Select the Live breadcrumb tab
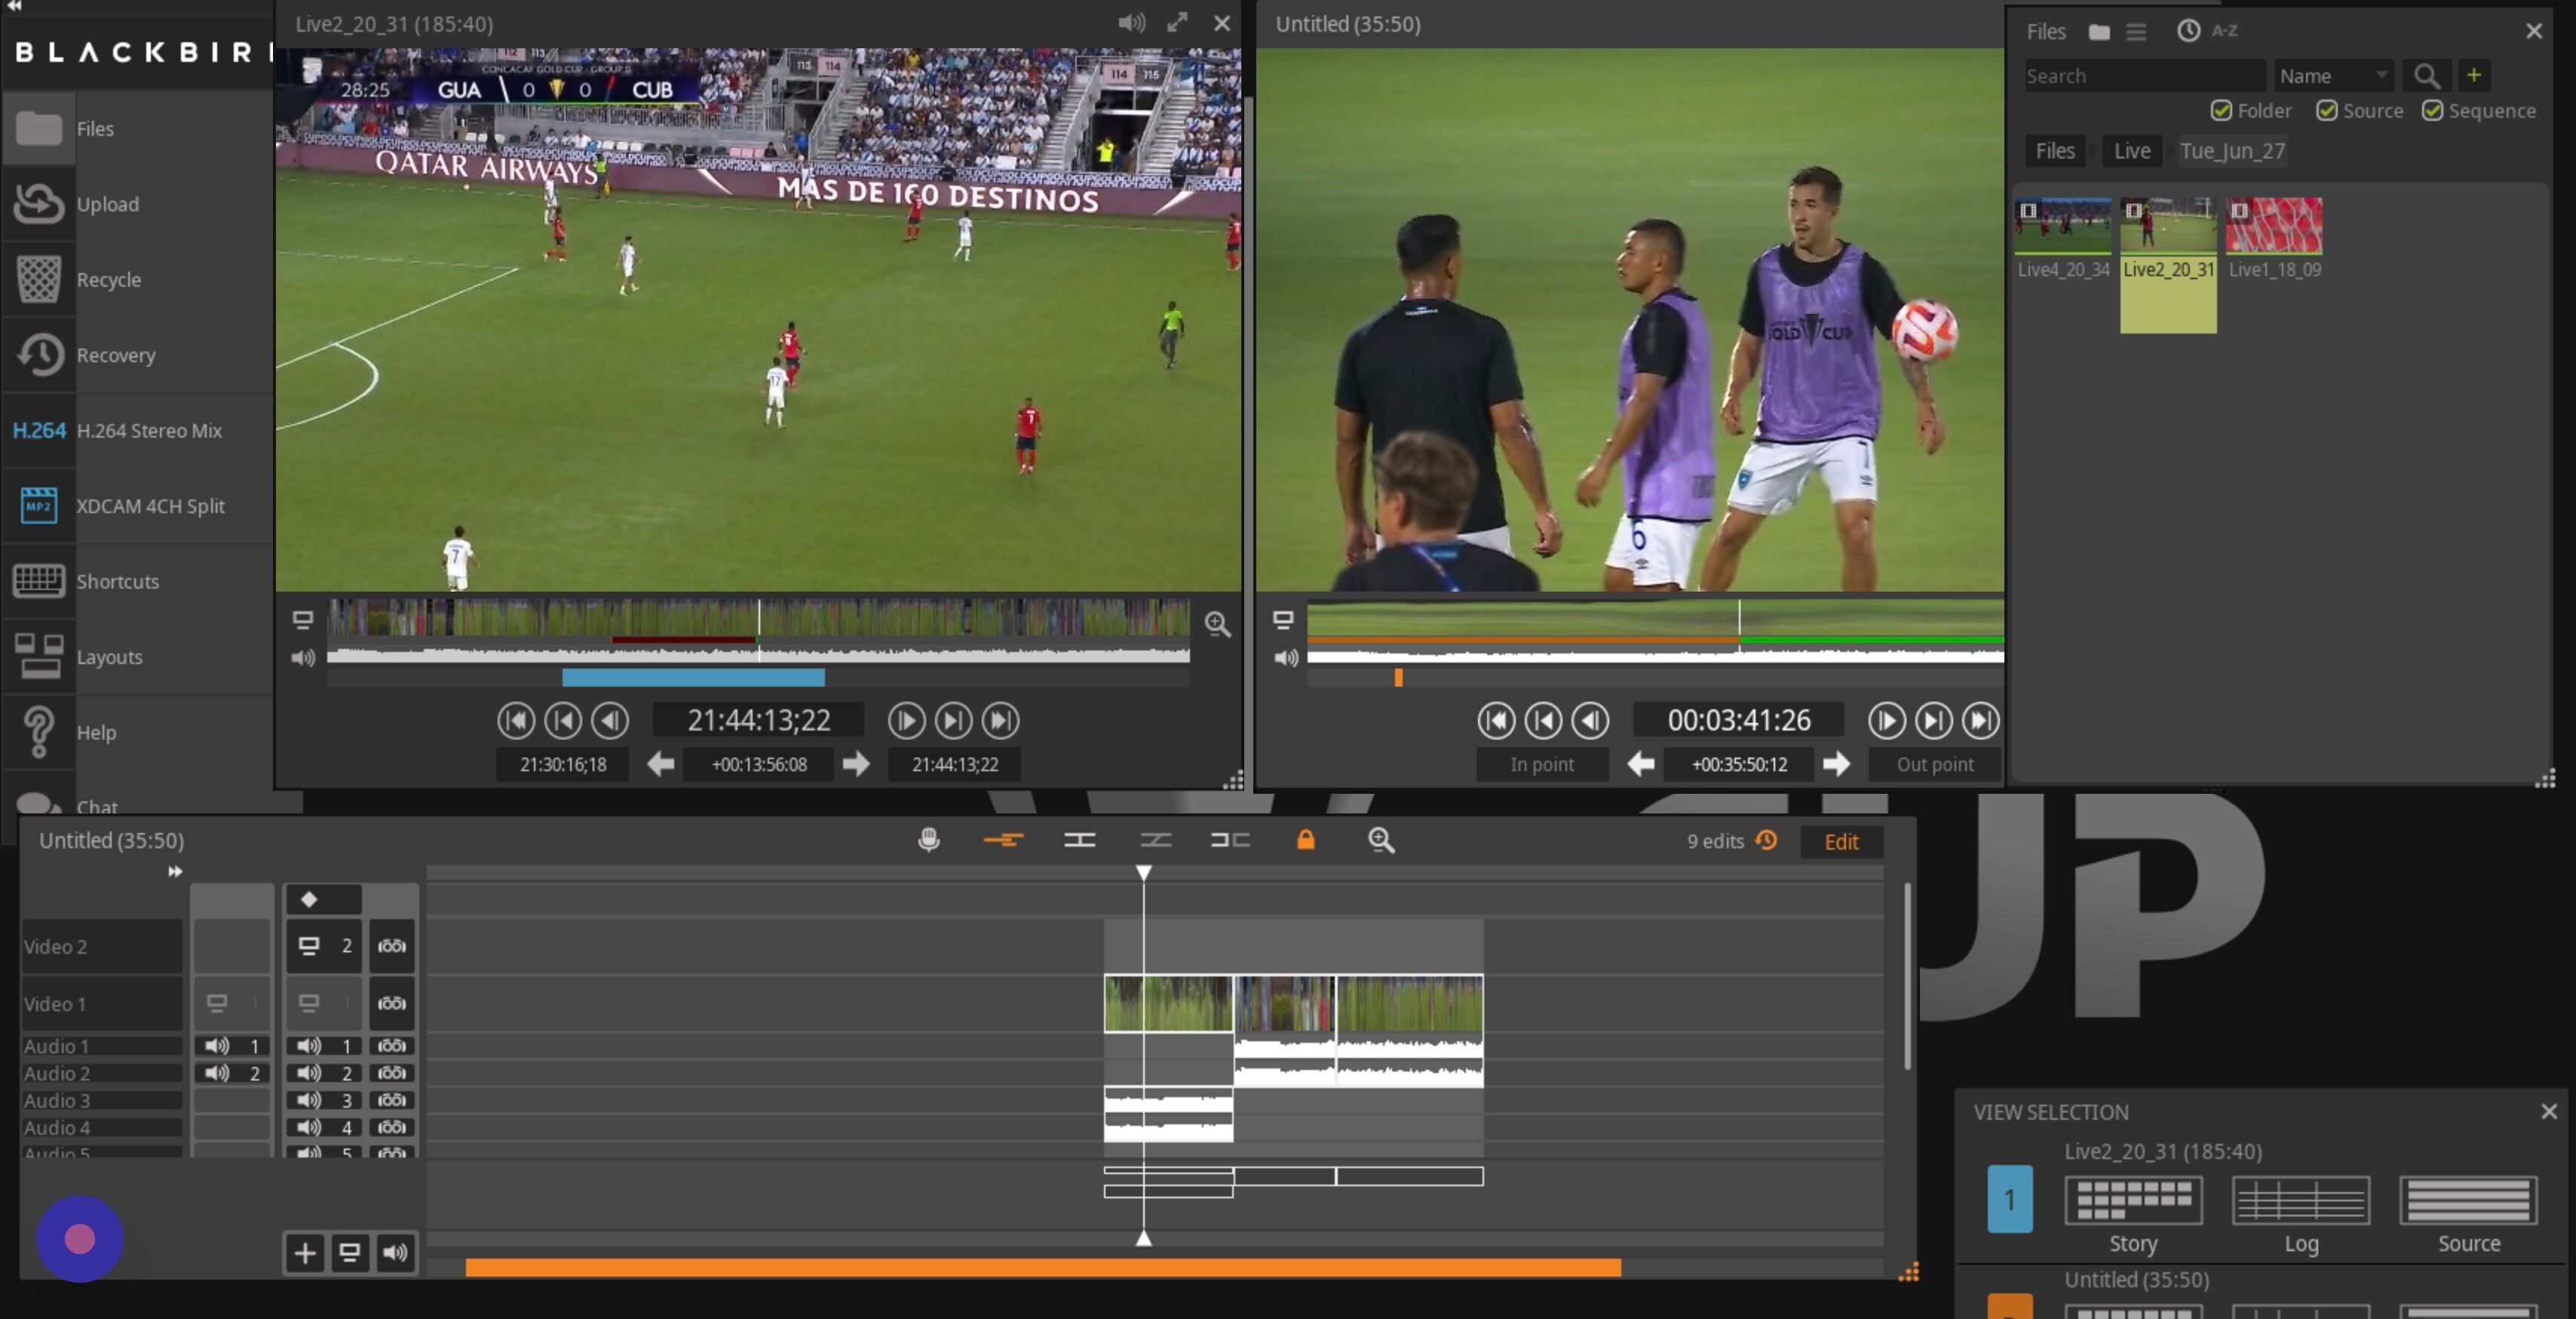 click(2131, 151)
